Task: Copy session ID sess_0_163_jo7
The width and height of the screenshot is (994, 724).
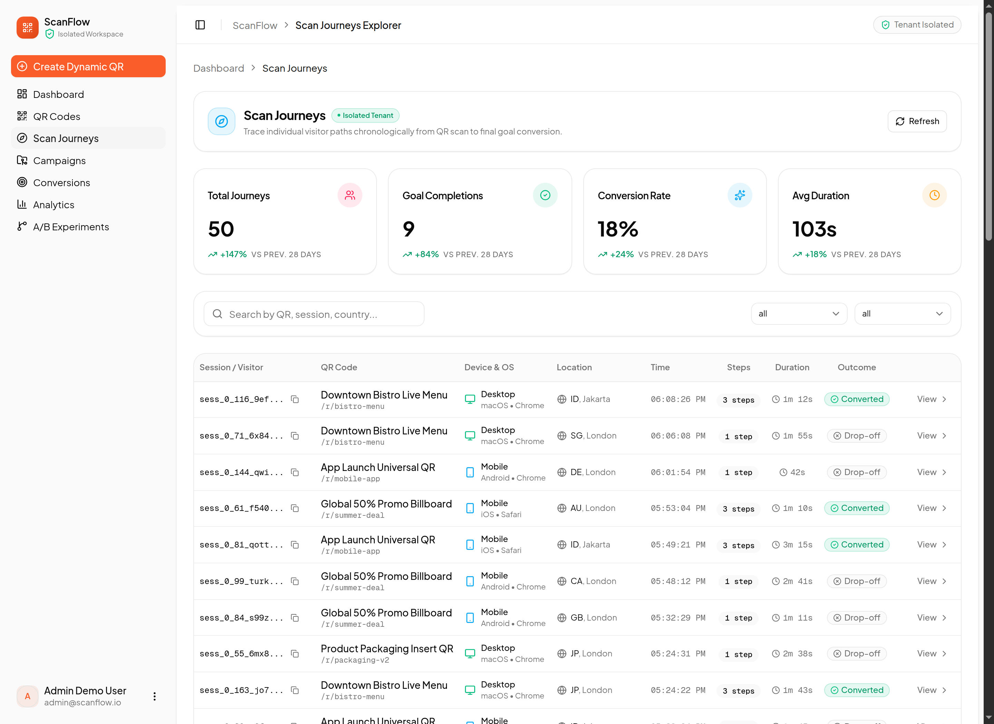Action: click(x=295, y=690)
